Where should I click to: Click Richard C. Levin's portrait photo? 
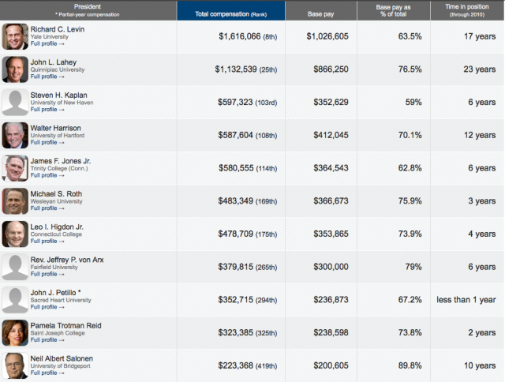(15, 36)
